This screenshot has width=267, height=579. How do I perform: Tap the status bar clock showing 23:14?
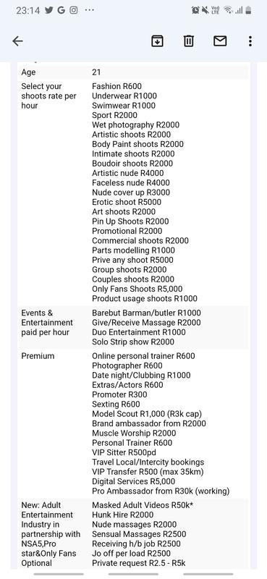27,10
